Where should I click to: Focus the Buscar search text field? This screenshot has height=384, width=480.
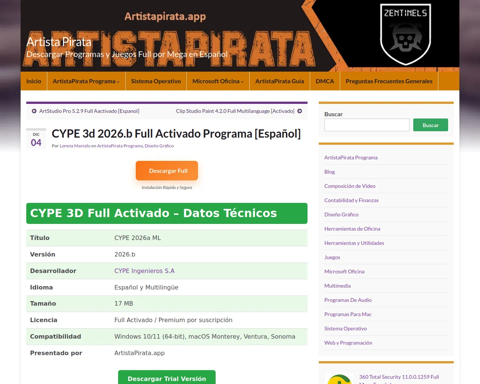367,125
